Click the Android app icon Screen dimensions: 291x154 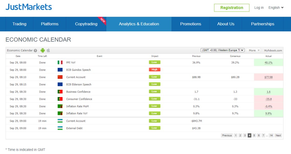[x=43, y=51]
